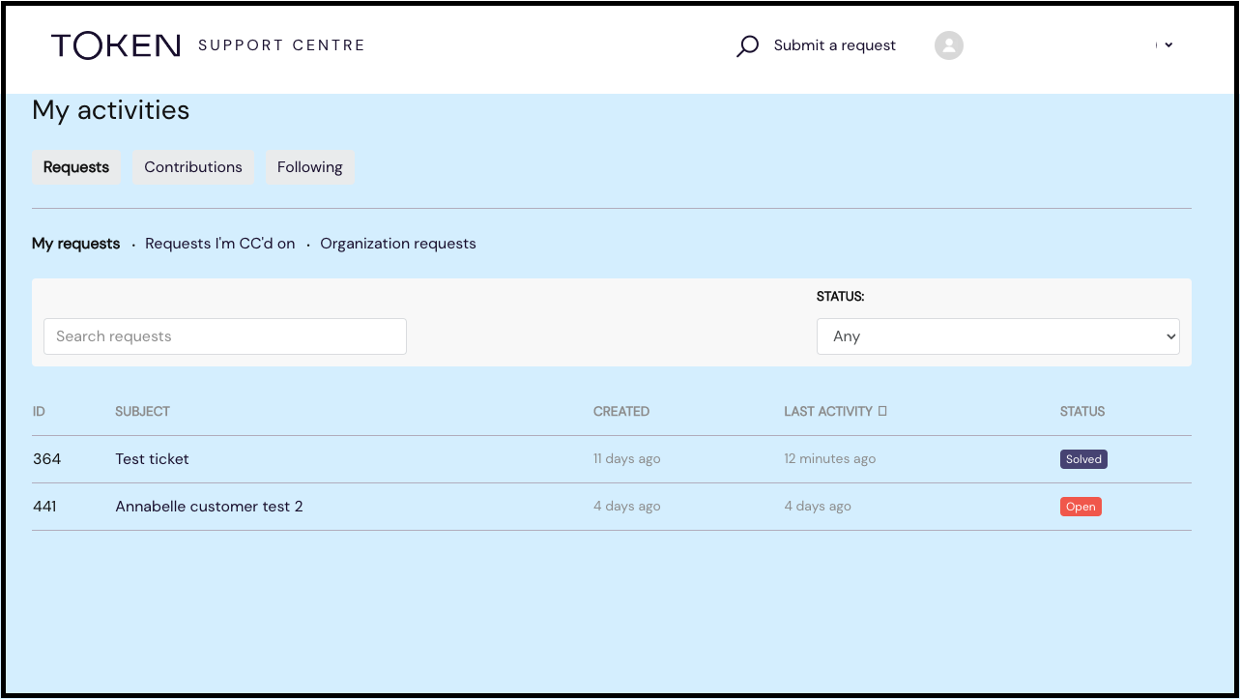Open the Status Any dropdown
Viewport: 1240px width, 699px height.
(x=998, y=336)
